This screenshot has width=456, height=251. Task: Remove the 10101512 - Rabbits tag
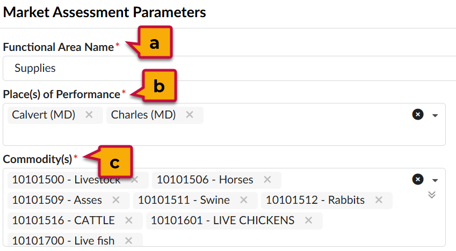pos(379,200)
